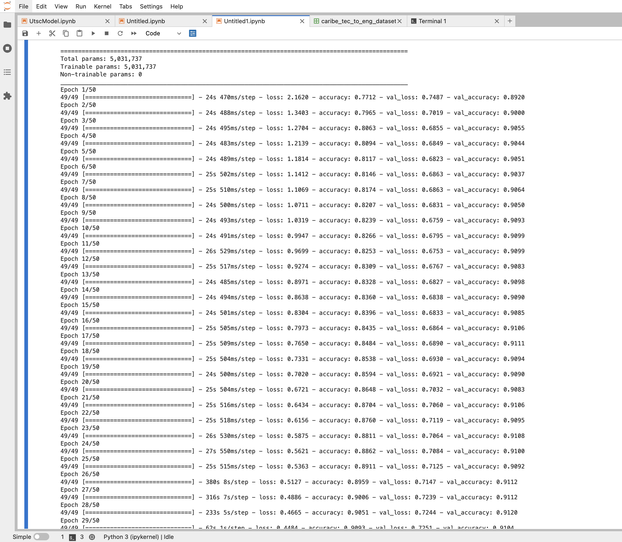The width and height of the screenshot is (622, 542).
Task: Open a new launcher tab with plus
Action: coord(510,21)
